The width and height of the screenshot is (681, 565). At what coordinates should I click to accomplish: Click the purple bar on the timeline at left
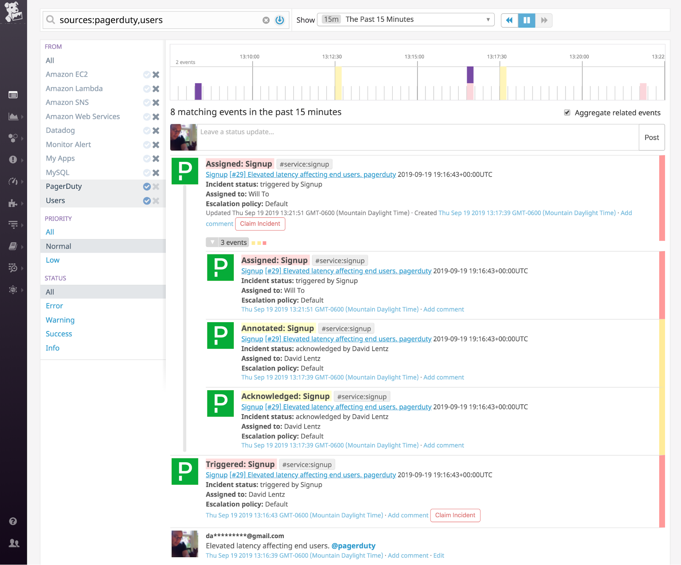(x=198, y=91)
